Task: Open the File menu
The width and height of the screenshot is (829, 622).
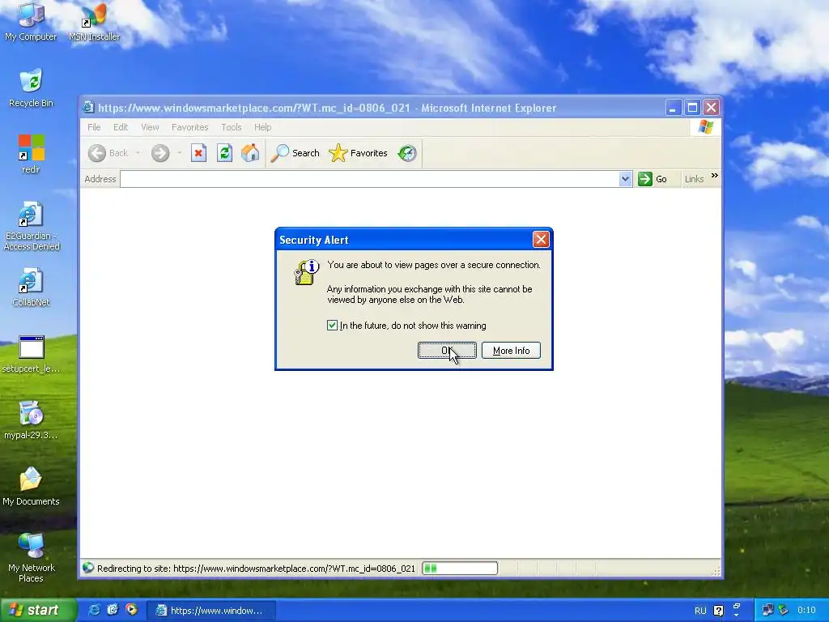Action: (94, 127)
